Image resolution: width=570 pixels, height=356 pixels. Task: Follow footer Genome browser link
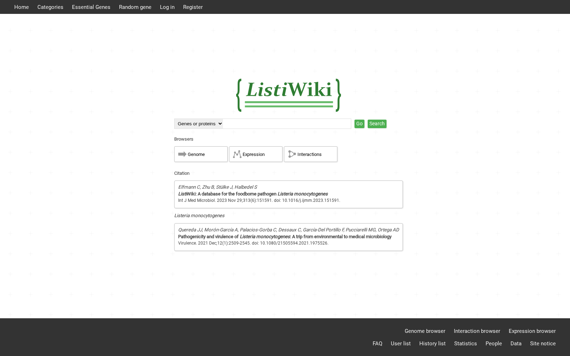[425, 331]
